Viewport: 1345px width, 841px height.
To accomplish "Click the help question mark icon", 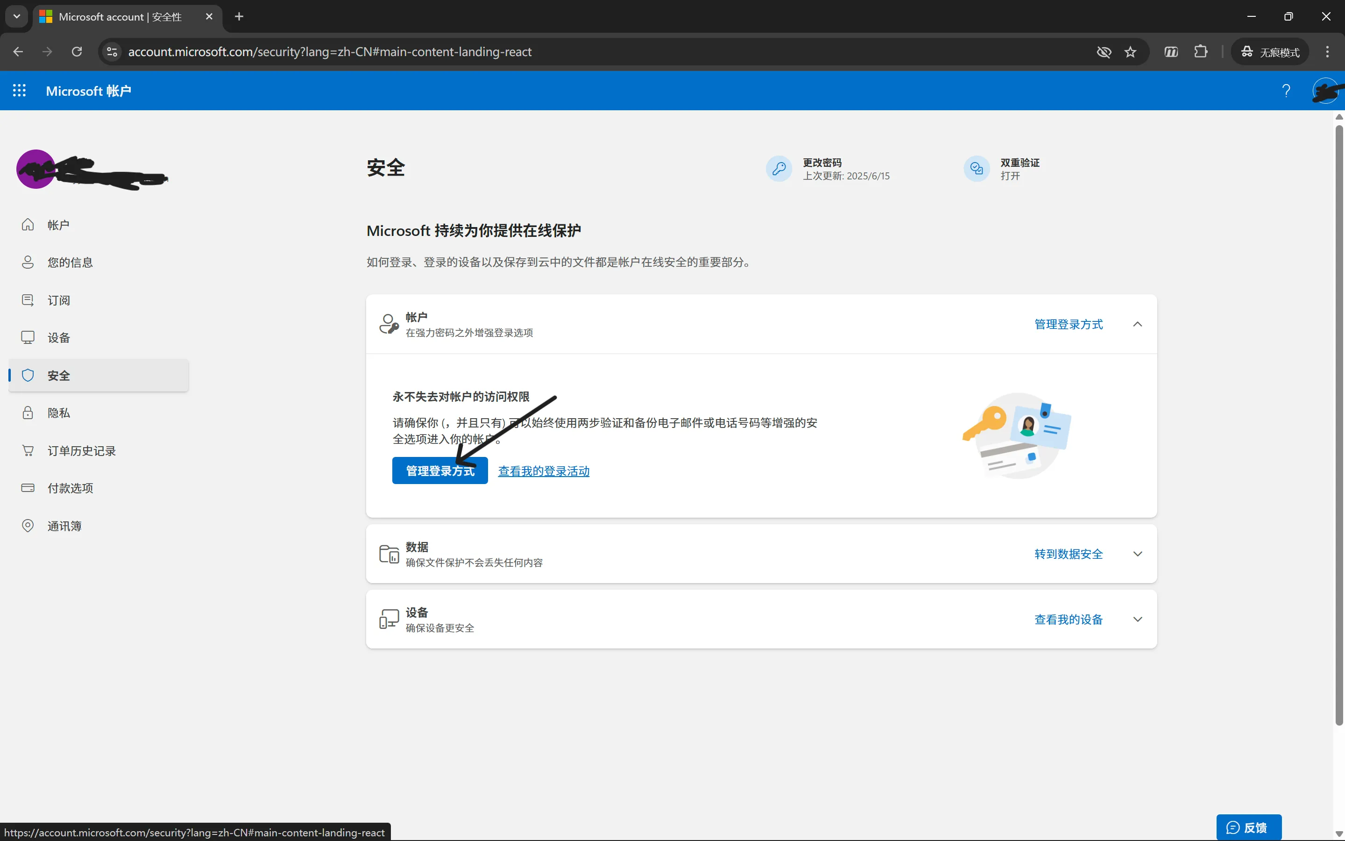I will (1286, 91).
